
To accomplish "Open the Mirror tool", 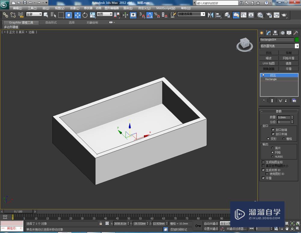I will (211, 15).
